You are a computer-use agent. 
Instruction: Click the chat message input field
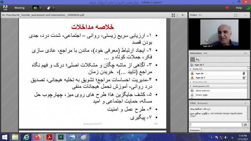pos(216,125)
